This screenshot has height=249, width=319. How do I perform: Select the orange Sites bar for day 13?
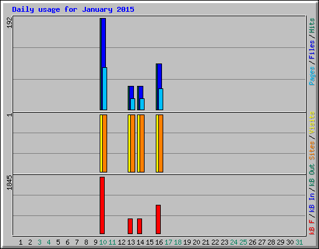coord(133,143)
